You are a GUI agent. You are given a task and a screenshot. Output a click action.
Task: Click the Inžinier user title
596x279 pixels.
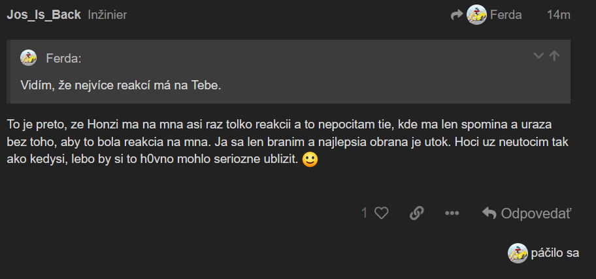(x=107, y=14)
